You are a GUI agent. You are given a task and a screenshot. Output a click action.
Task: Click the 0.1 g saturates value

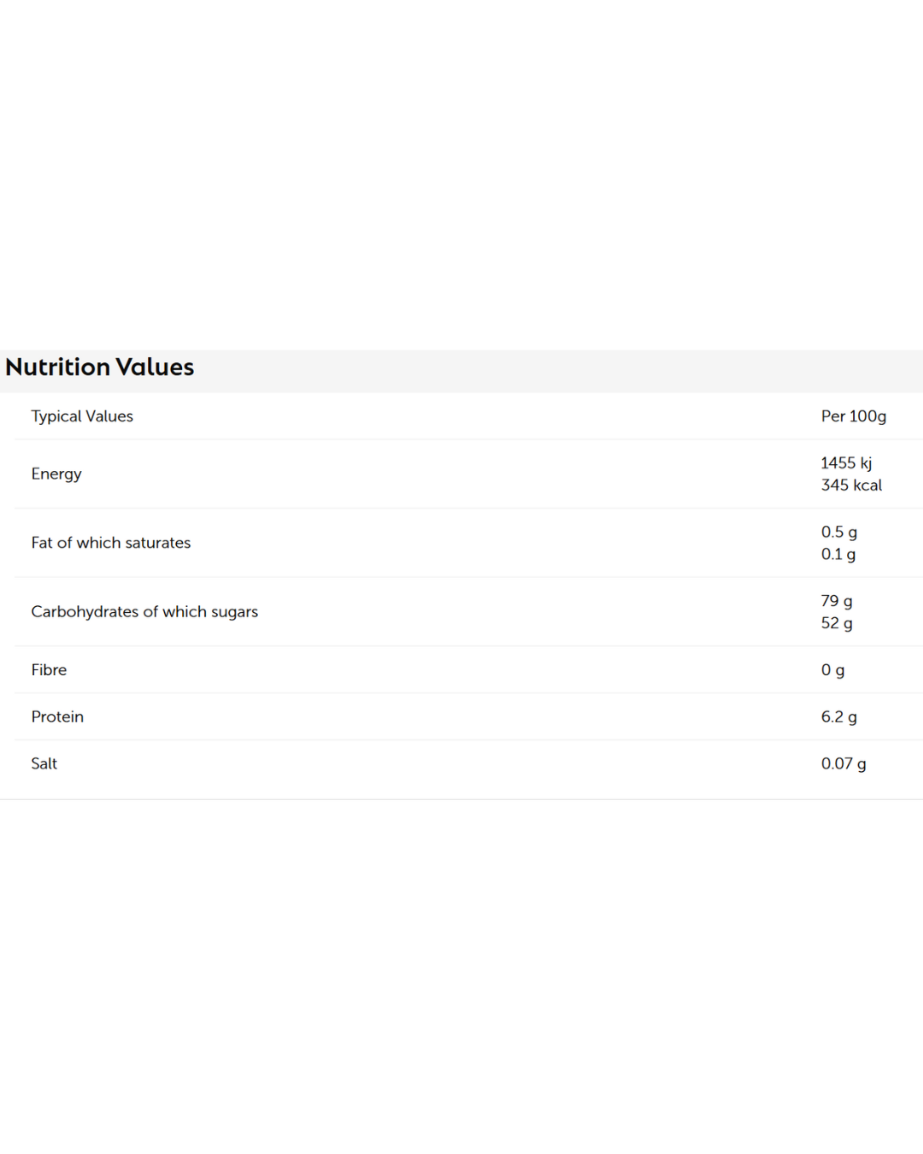838,554
